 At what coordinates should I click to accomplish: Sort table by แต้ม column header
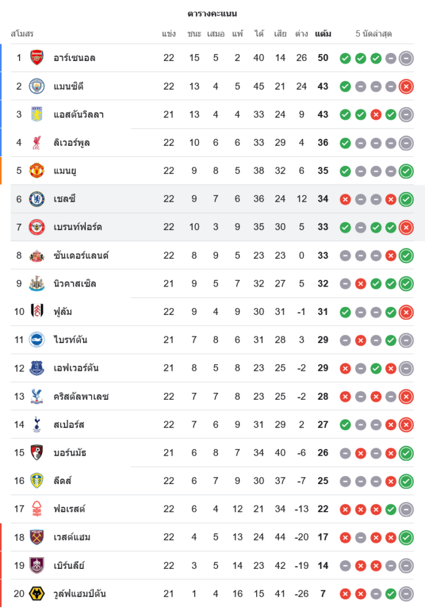coord(322,34)
